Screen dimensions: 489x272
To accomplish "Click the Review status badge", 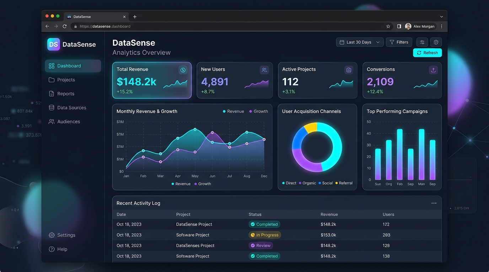I will [x=261, y=245].
